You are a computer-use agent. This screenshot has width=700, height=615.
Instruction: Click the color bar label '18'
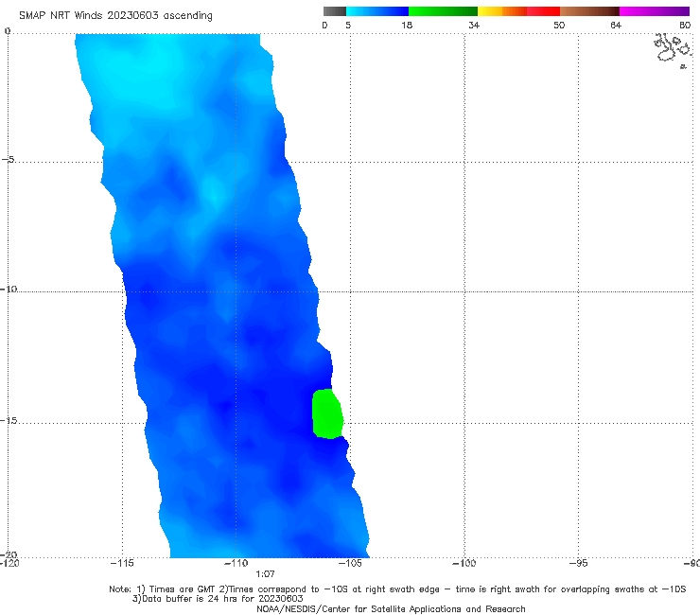[x=407, y=25]
